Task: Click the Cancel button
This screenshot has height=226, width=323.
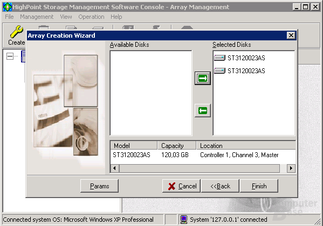Action: (x=181, y=186)
